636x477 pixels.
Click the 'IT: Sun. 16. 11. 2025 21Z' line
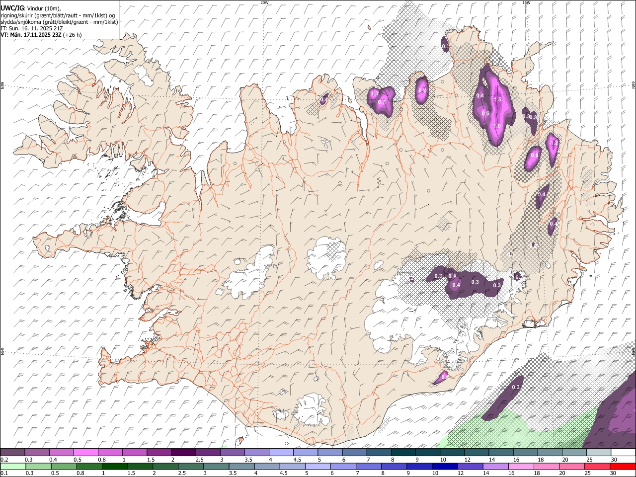click(x=31, y=28)
